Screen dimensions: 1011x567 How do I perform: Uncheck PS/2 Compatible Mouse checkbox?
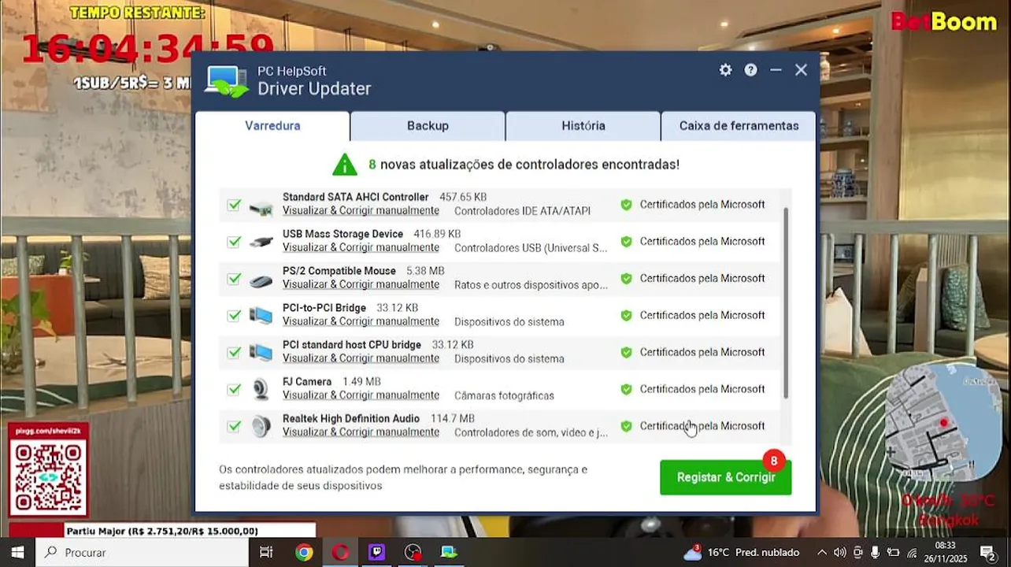pos(234,279)
